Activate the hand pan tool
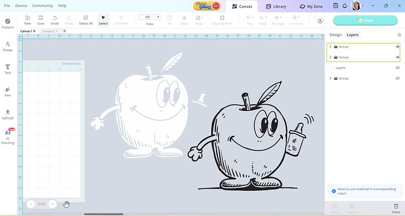The height and width of the screenshot is (216, 405). coord(66,204)
